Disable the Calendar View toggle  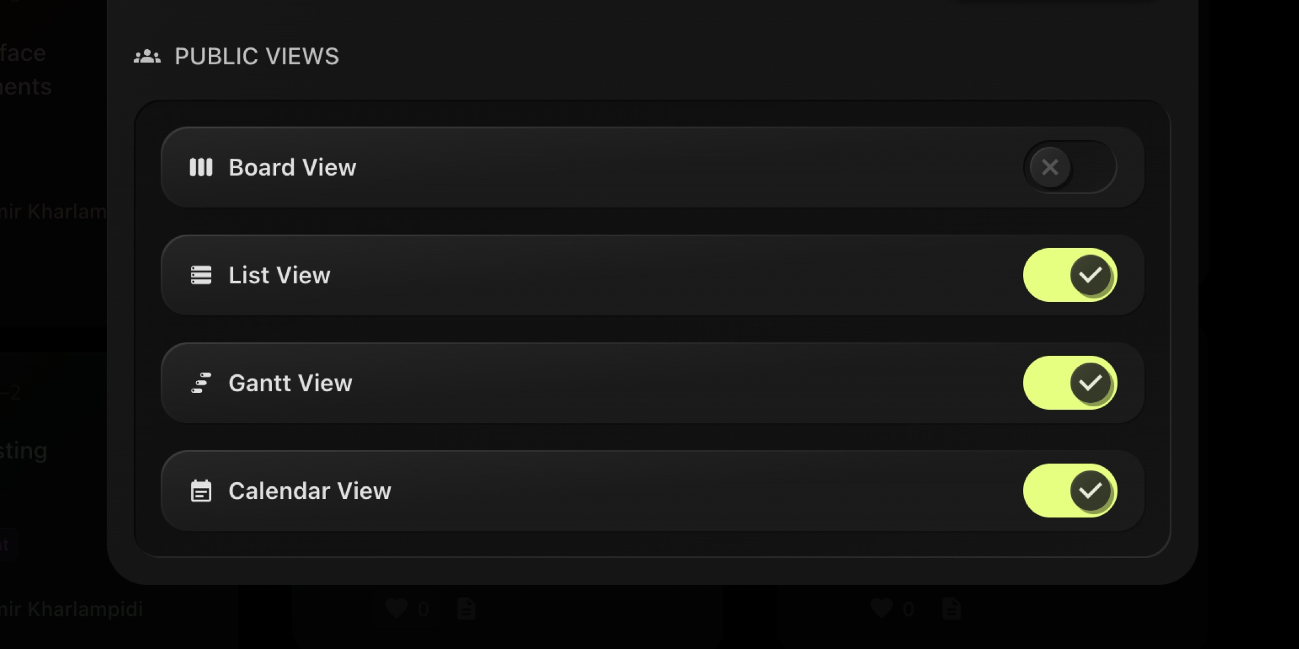click(1070, 491)
